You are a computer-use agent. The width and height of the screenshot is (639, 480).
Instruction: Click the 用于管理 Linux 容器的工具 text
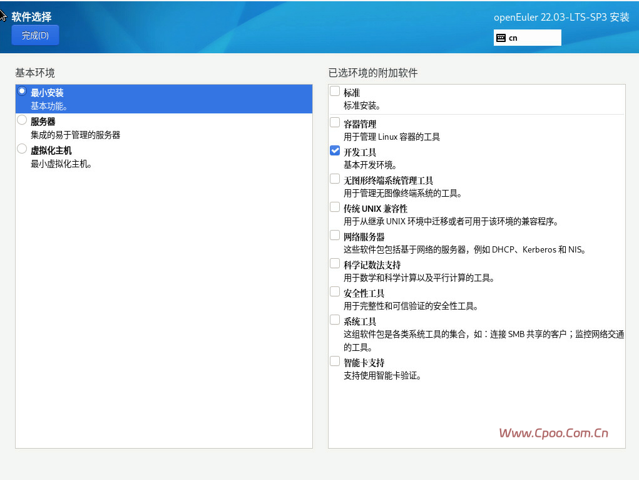[392, 137]
